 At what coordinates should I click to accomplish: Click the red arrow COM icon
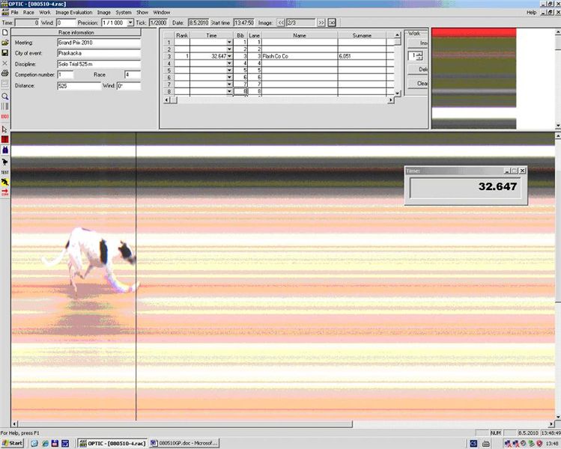pos(5,192)
